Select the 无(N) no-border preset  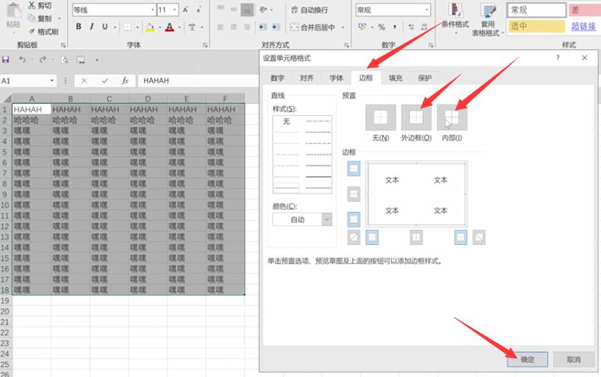[x=381, y=117]
